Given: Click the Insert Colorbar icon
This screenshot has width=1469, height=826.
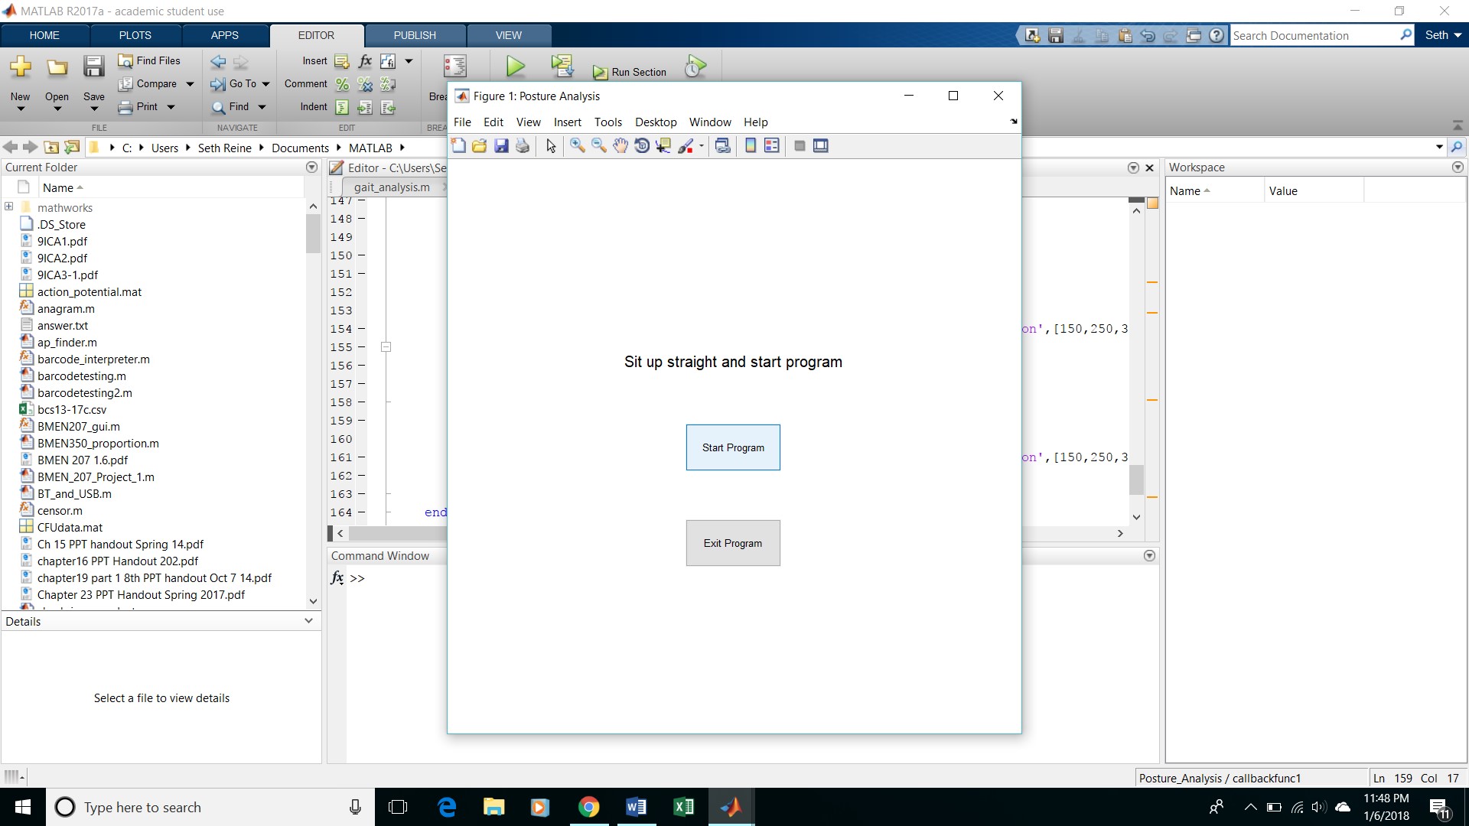Looking at the screenshot, I should click(x=751, y=146).
